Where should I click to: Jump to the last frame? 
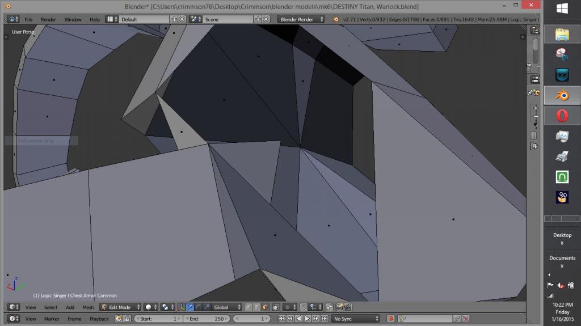pos(324,319)
